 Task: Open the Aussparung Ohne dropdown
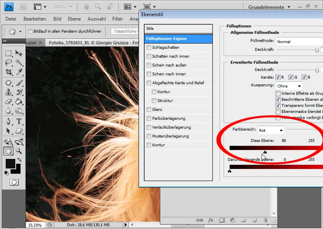(289, 86)
